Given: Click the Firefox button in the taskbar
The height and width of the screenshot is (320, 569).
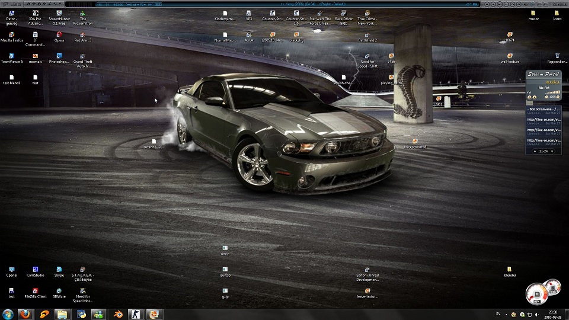Looking at the screenshot, I should (x=25, y=314).
